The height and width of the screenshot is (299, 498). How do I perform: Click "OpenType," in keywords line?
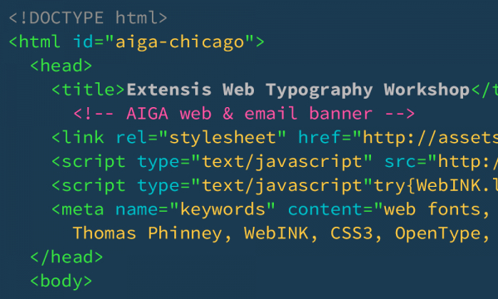[442, 234]
